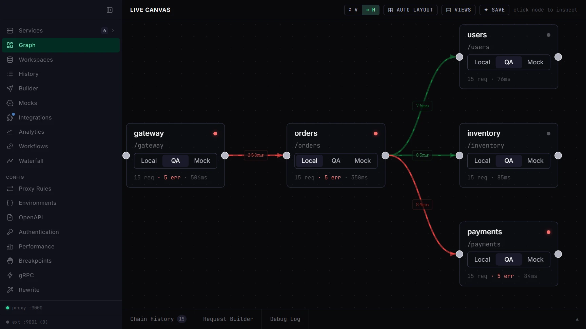Go to Performance section
Image resolution: width=586 pixels, height=329 pixels.
click(x=61, y=246)
